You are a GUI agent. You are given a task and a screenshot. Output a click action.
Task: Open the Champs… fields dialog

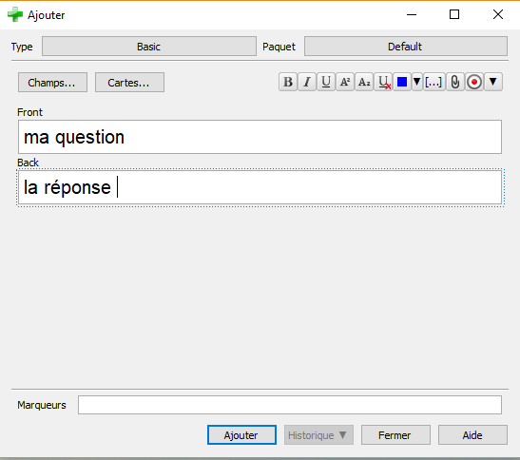pyautogui.click(x=52, y=83)
